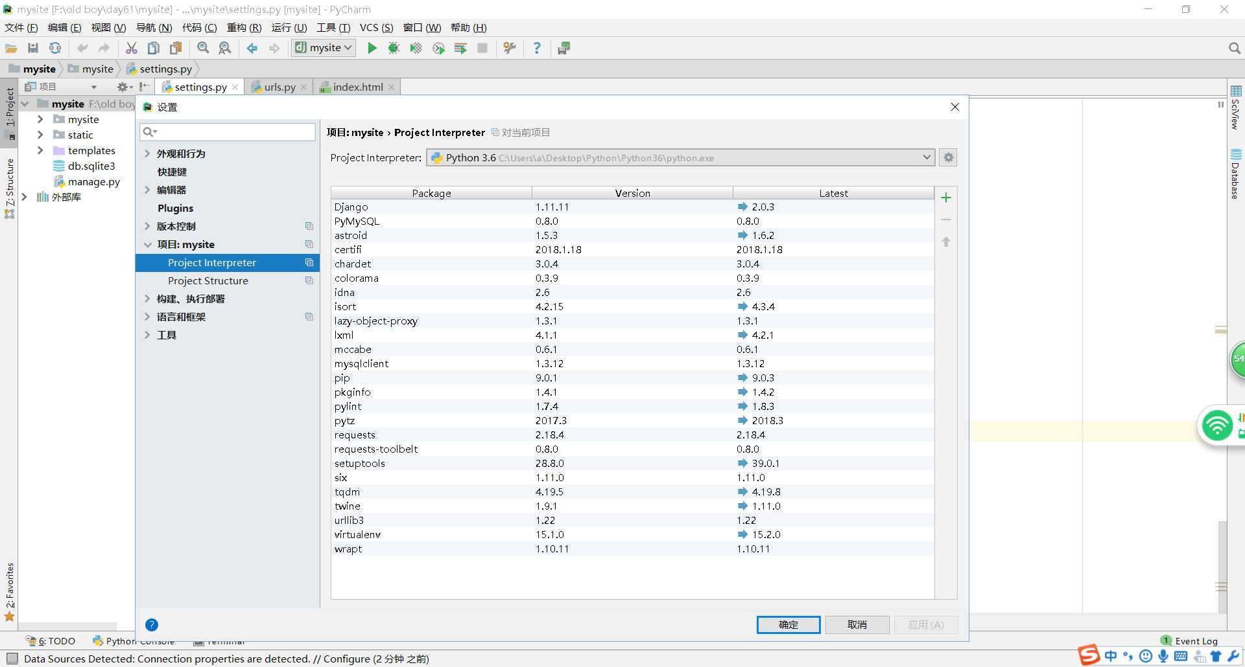Expand the 工具 settings section
The width and height of the screenshot is (1245, 667).
tap(147, 335)
